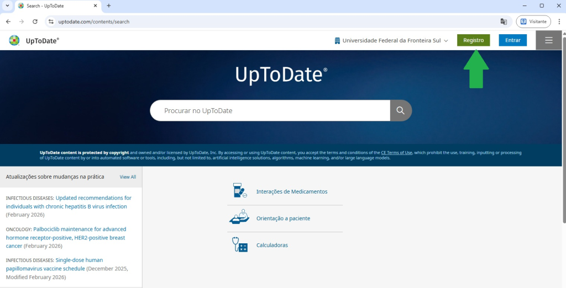Click the UpToDate logo in header
The image size is (566, 288).
tap(34, 40)
